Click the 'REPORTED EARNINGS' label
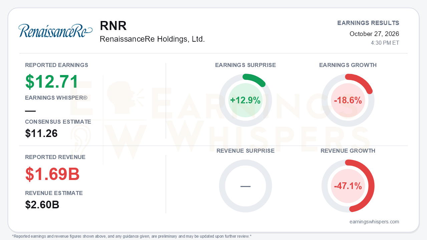The width and height of the screenshot is (427, 240). [x=57, y=65]
